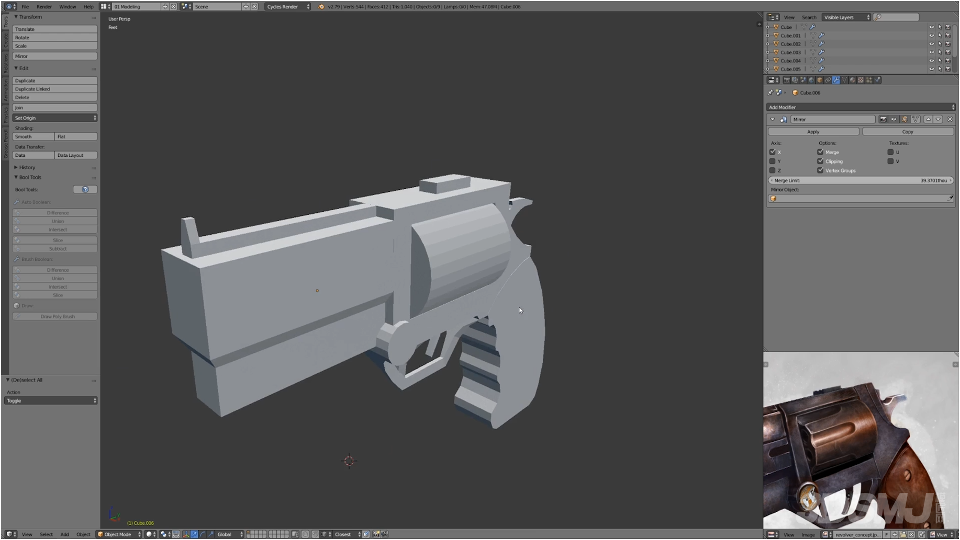The image size is (960, 540).
Task: Remove the Mirror modifier with X icon
Action: pyautogui.click(x=950, y=119)
